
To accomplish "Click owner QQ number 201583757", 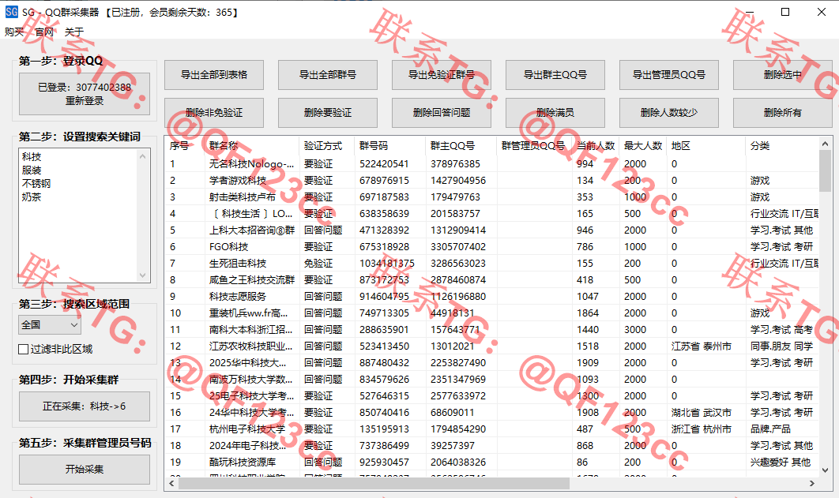I will click(x=455, y=214).
